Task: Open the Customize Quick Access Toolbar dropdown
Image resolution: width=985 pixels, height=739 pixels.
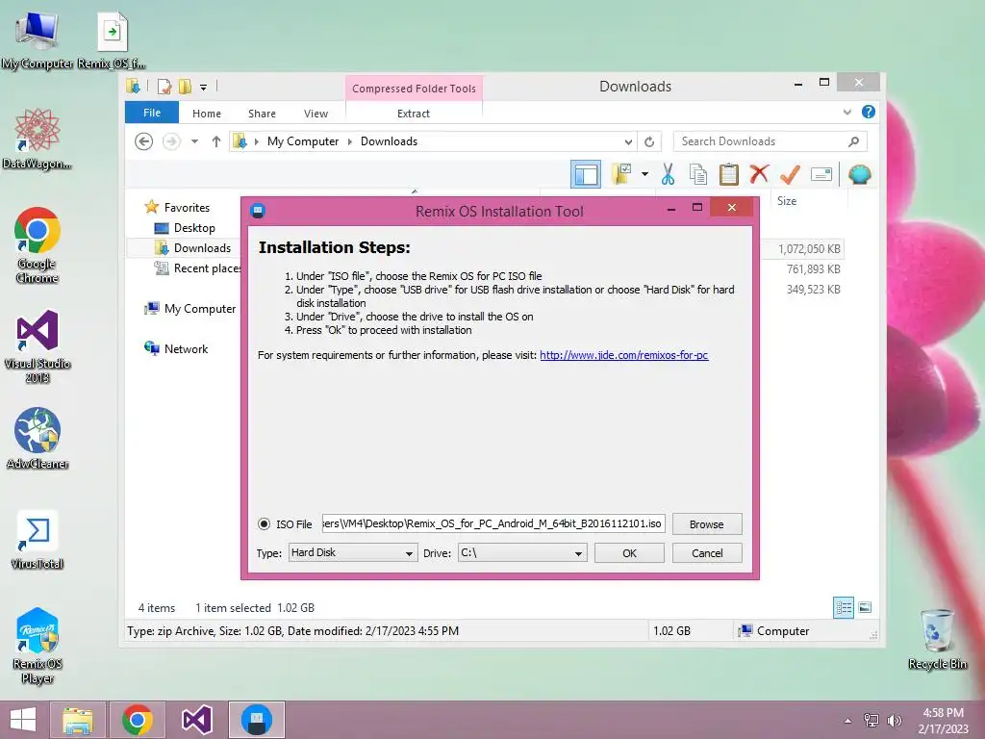Action: (204, 88)
